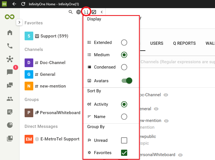Click the Favorites section header
215x160 pixels.
[x=34, y=23]
